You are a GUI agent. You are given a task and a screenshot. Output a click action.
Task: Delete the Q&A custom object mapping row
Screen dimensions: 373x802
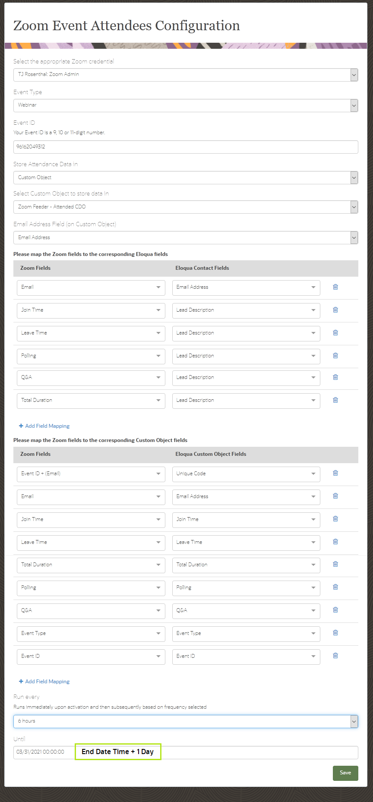pyautogui.click(x=335, y=610)
